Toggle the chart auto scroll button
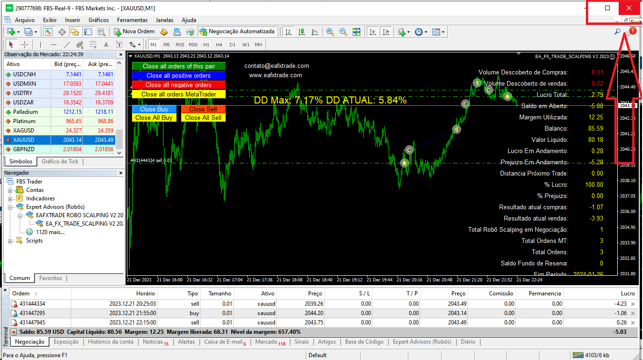The image size is (643, 360). coord(373,32)
